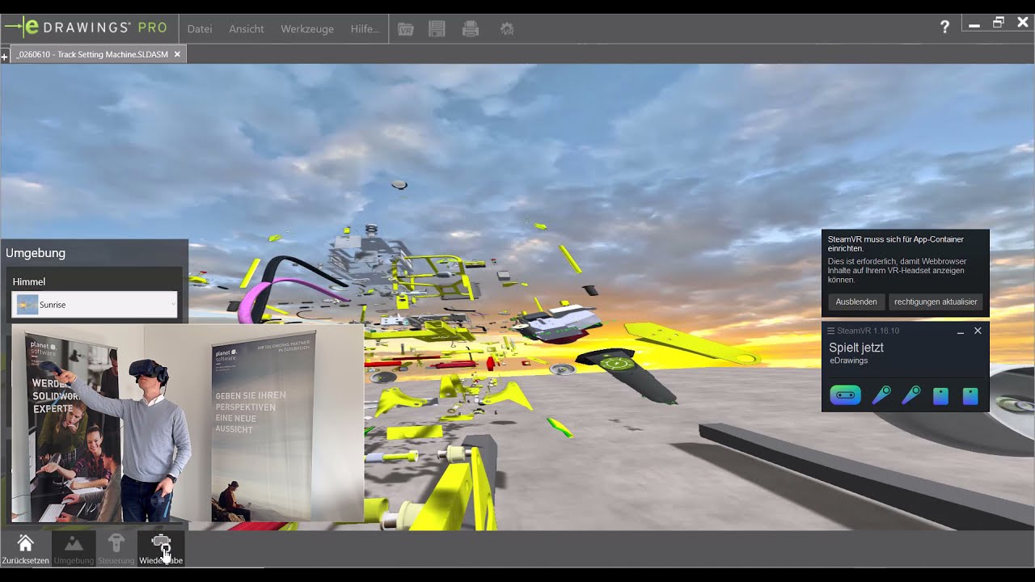Click the Ausblenden button
This screenshot has width=1035, height=582.
[x=856, y=302]
